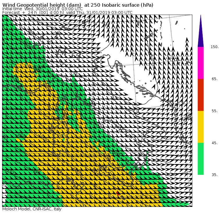The image size is (221, 213).
Task: Click the 'Forecast + 24 h' validity line
Action: [67, 13]
